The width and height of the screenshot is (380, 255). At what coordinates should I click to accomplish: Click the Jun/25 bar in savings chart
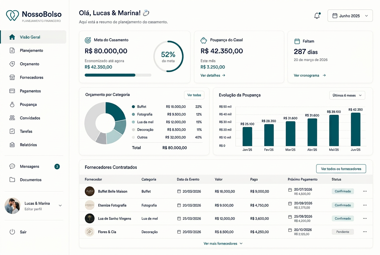pyautogui.click(x=355, y=129)
